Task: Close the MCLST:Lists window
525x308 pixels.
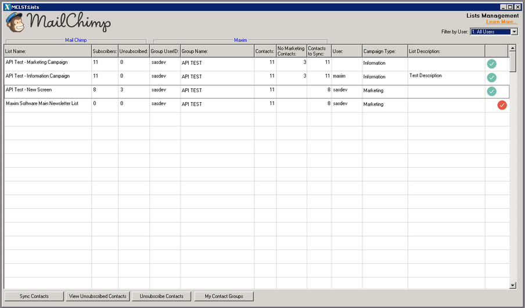Action: pos(517,7)
